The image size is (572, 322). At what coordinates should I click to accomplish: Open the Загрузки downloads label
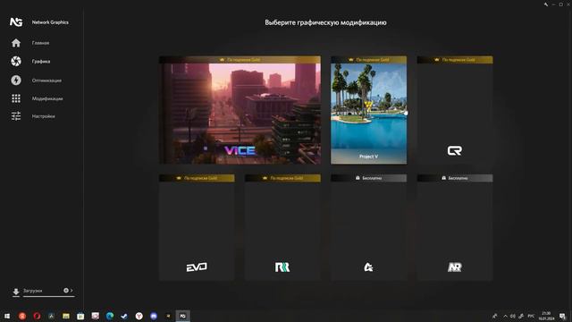pyautogui.click(x=33, y=291)
